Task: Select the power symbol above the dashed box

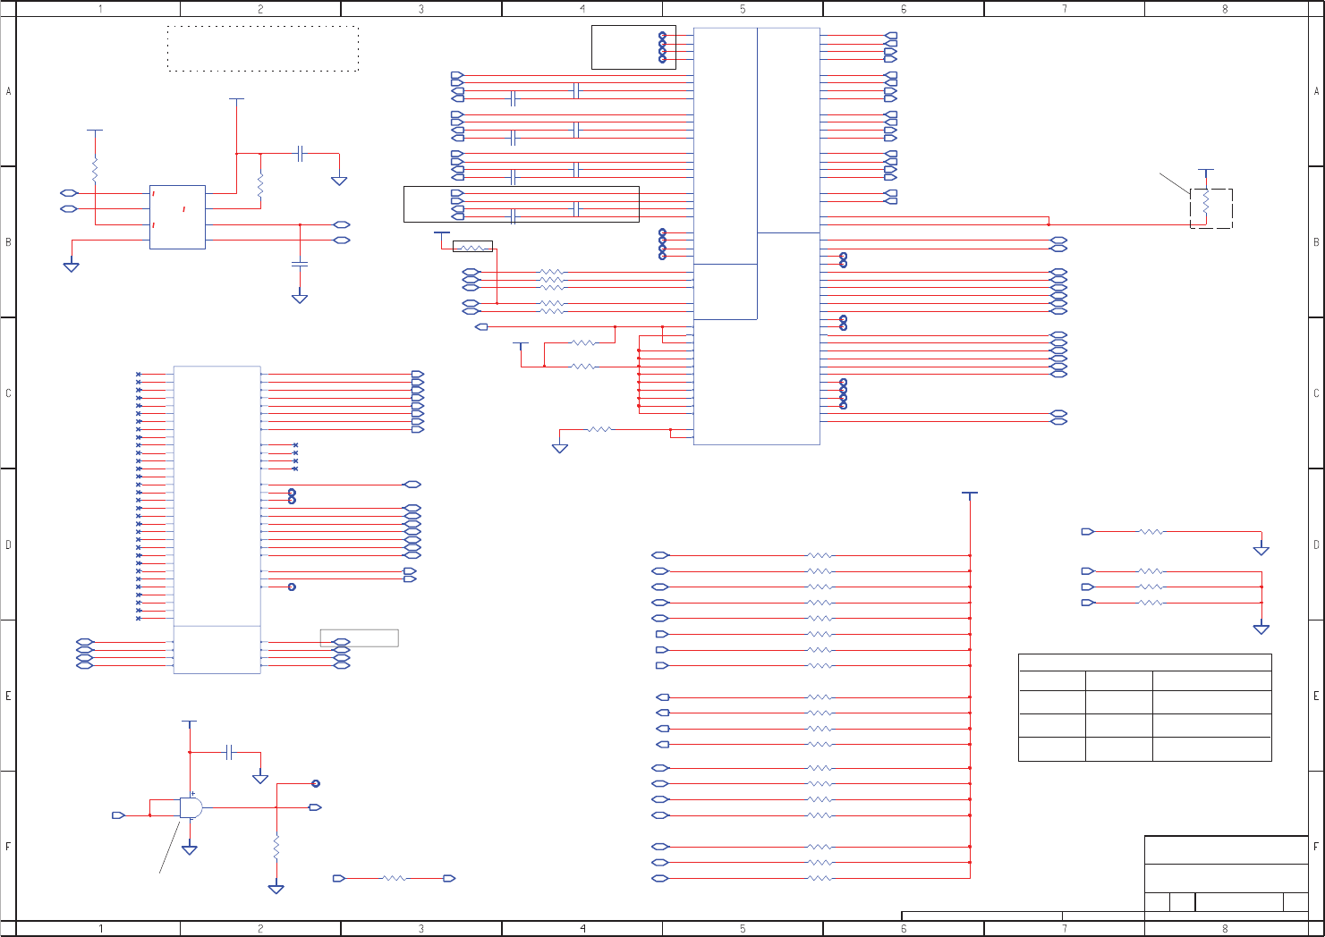Action: tap(1206, 171)
